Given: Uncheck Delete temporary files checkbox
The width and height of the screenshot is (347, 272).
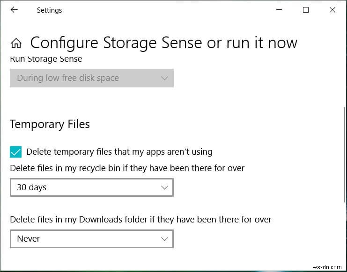Looking at the screenshot, I should tap(15, 152).
